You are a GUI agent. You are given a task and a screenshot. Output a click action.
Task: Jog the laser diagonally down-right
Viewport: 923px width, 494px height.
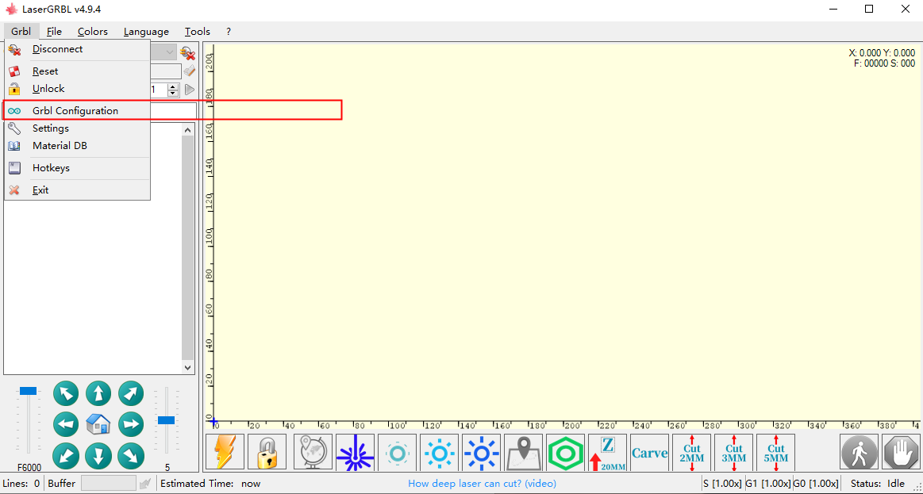click(x=131, y=455)
